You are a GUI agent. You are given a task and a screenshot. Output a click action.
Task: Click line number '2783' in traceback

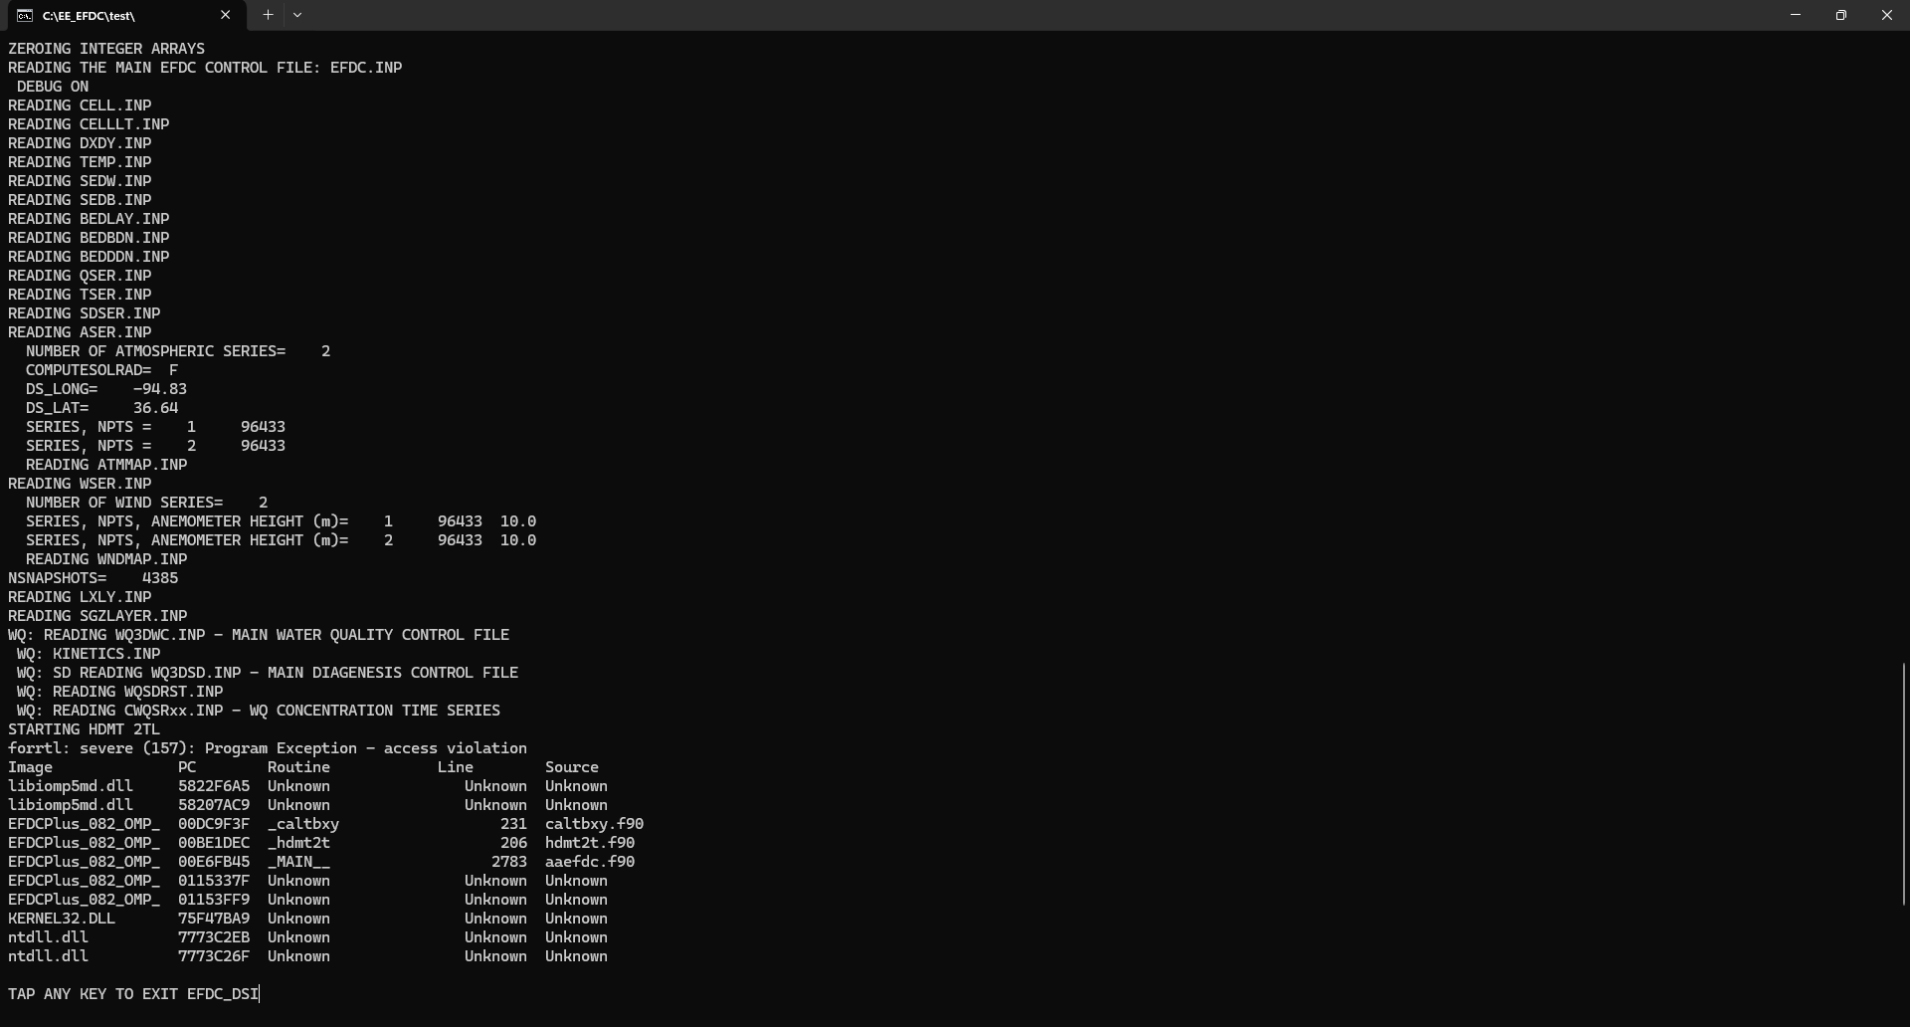point(509,862)
